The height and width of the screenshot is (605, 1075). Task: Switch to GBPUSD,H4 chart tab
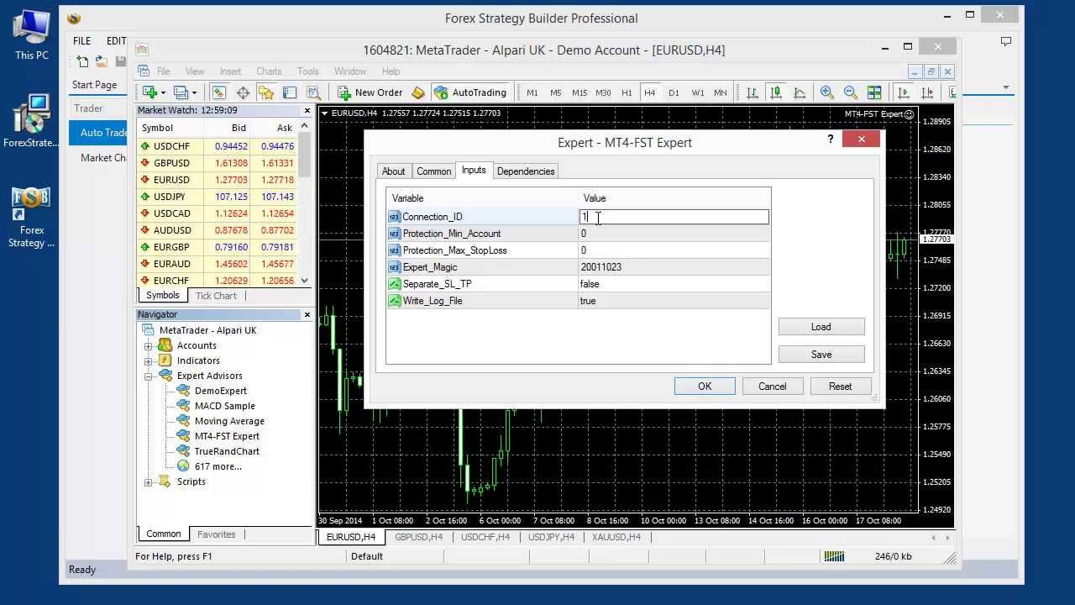418,537
